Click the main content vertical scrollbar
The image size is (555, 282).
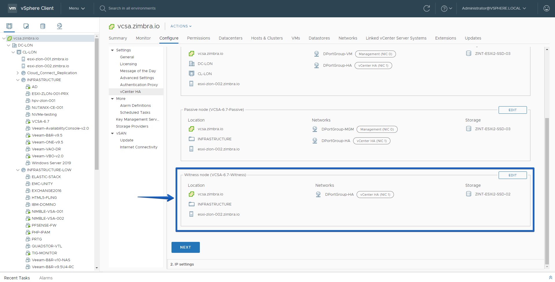point(547,191)
